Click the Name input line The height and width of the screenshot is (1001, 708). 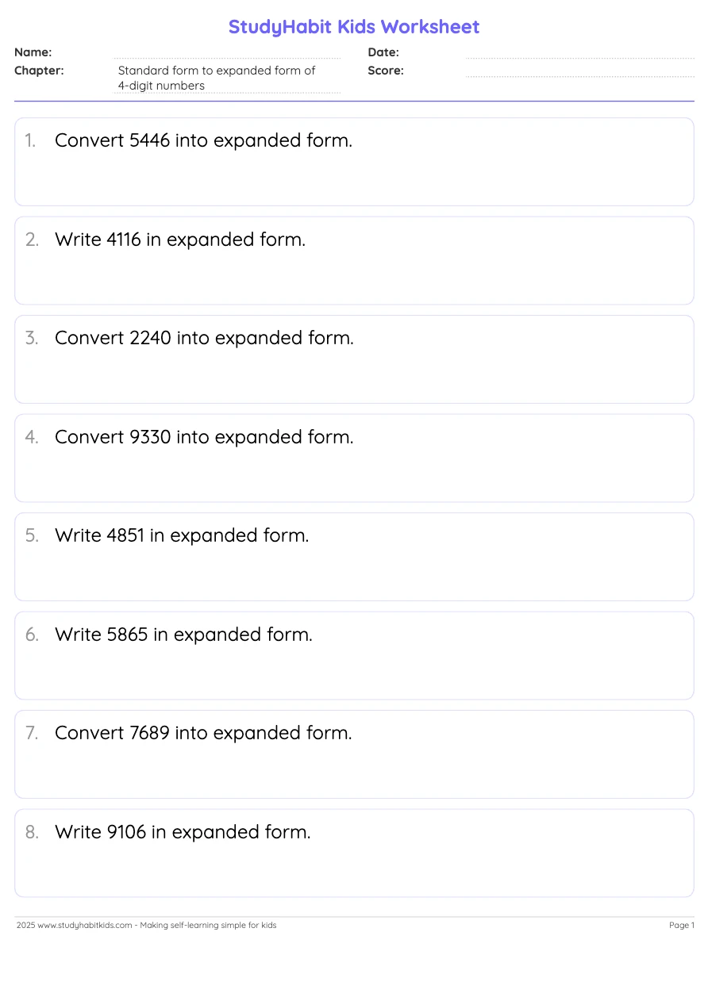click(227, 54)
